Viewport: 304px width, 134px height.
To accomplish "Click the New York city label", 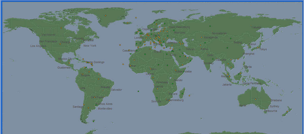I will [x=90, y=46].
